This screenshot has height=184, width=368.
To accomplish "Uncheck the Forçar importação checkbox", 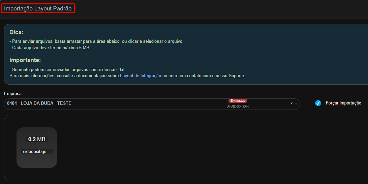I will [318, 103].
